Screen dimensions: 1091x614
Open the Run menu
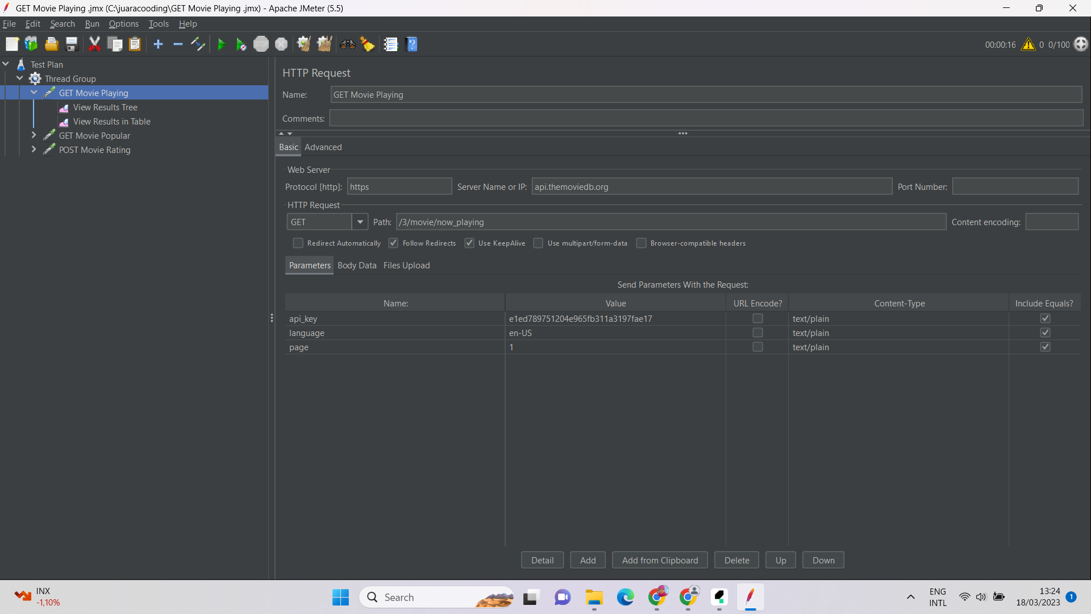pos(91,24)
